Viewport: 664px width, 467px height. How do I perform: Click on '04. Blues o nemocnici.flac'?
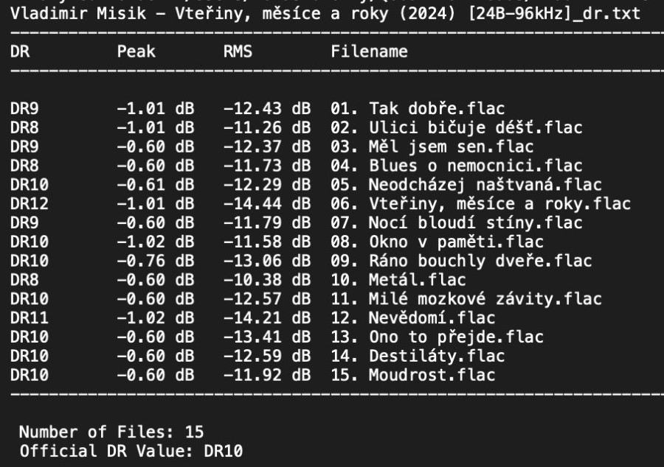[456, 166]
